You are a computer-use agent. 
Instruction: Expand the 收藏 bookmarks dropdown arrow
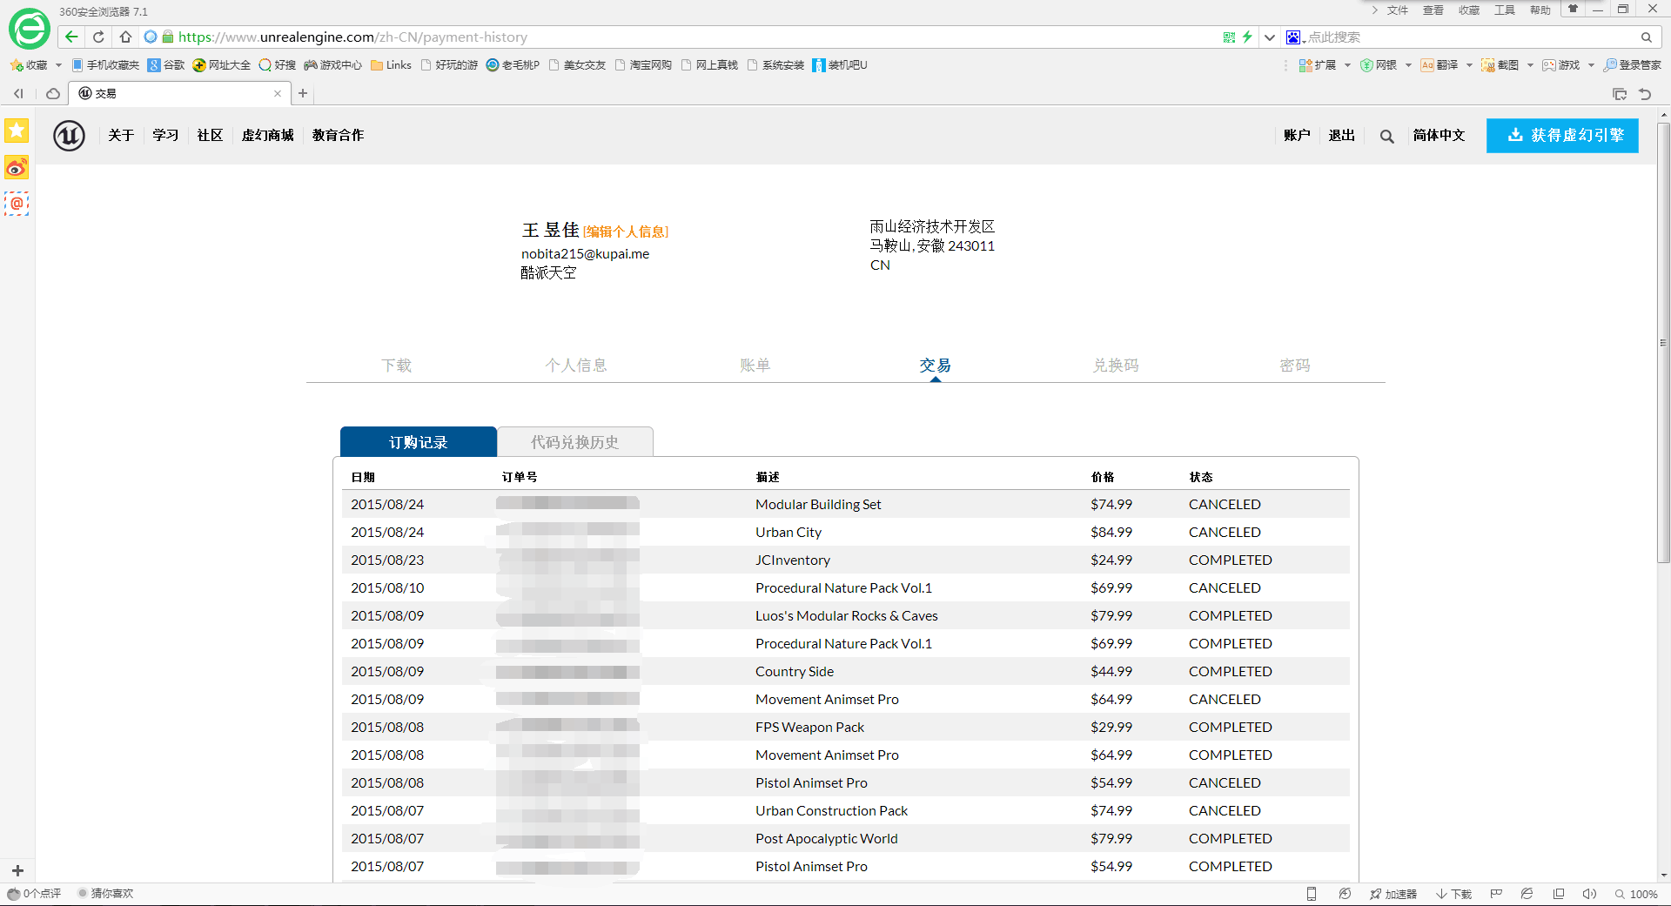click(58, 65)
